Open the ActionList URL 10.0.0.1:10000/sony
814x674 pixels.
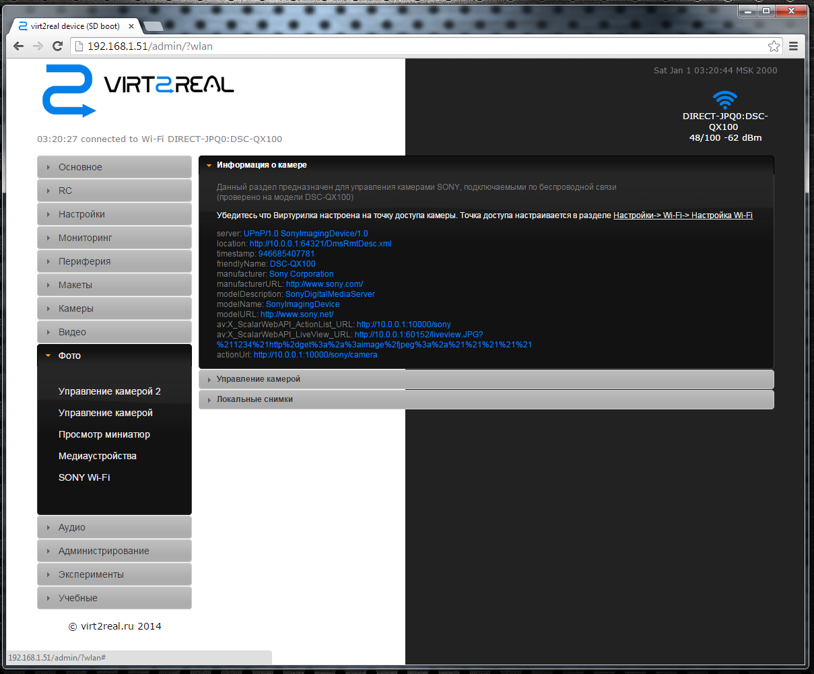pyautogui.click(x=404, y=325)
